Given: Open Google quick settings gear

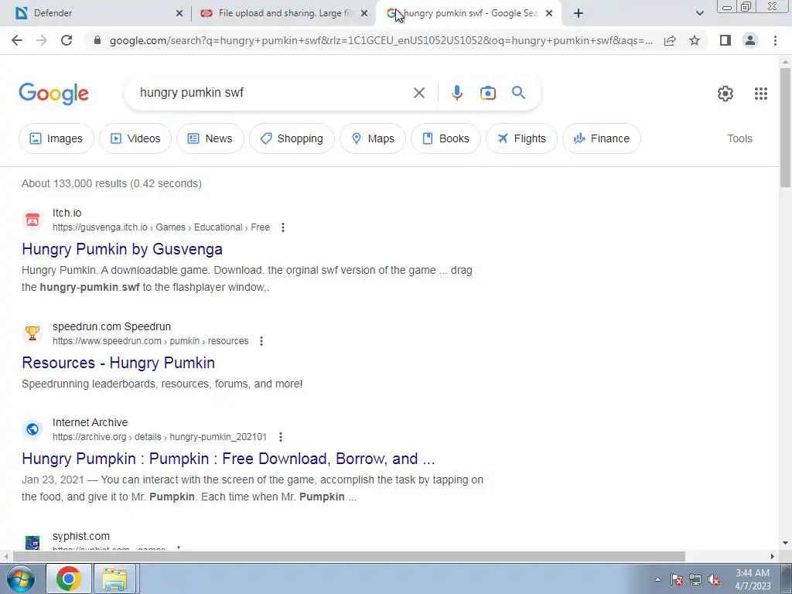Looking at the screenshot, I should [x=725, y=94].
